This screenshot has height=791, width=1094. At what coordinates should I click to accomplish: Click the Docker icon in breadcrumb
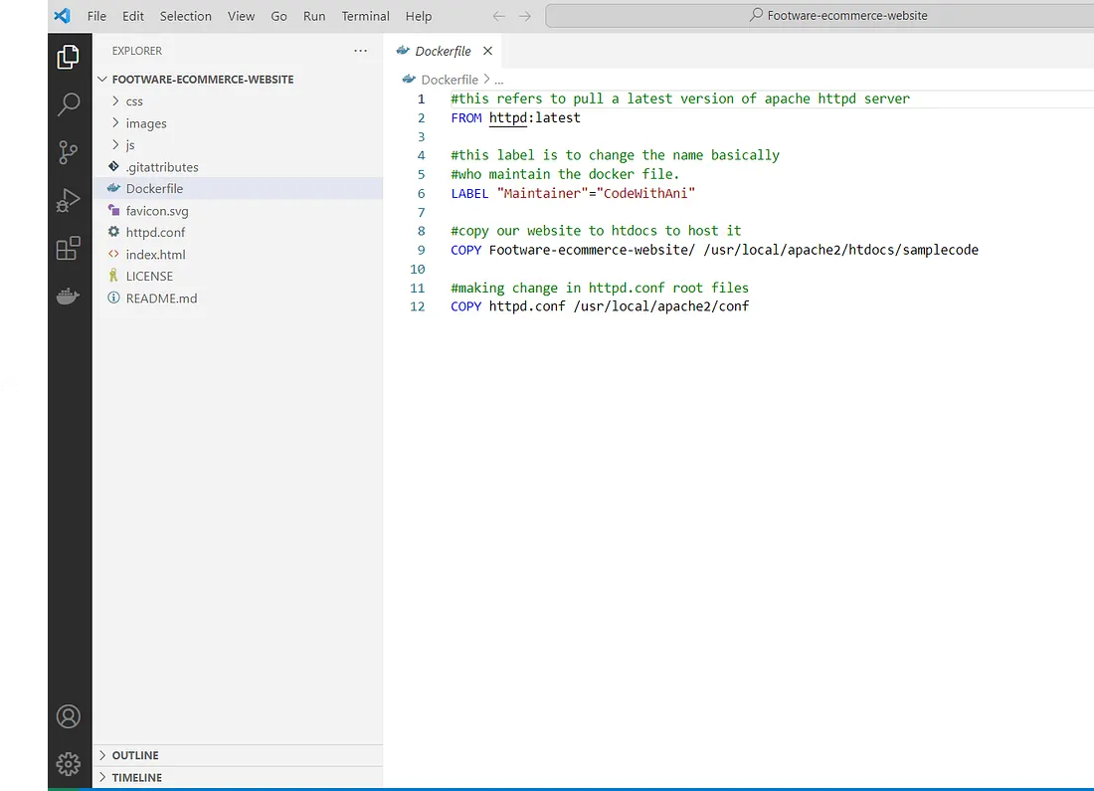click(x=409, y=79)
